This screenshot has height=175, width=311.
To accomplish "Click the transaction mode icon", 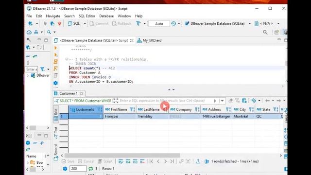I will [x=138, y=24].
